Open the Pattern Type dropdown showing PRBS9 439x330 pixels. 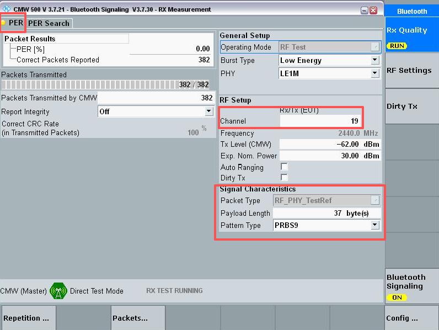point(374,225)
